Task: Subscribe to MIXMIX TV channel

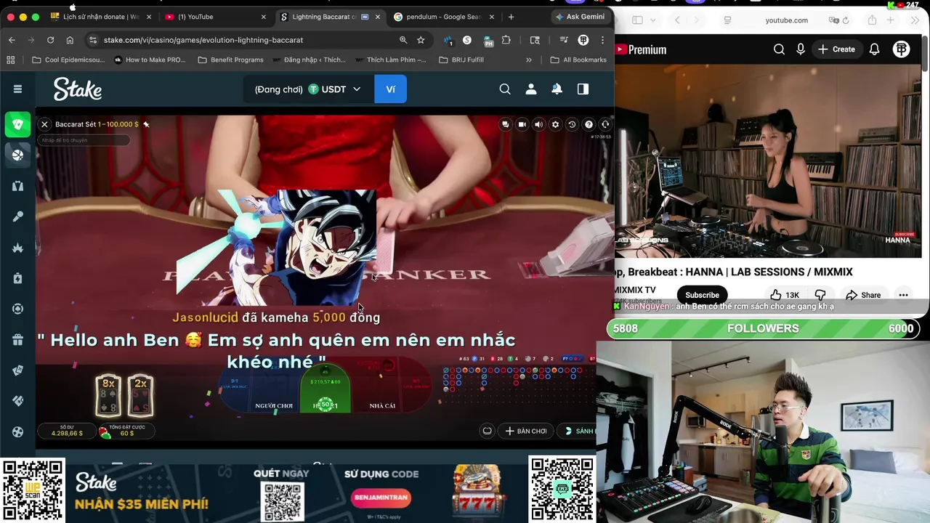Action: point(702,295)
